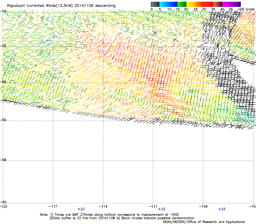The image size is (256, 224).
Task: Click the blue 10-15 knots legend swatch
Action: click(x=173, y=4)
